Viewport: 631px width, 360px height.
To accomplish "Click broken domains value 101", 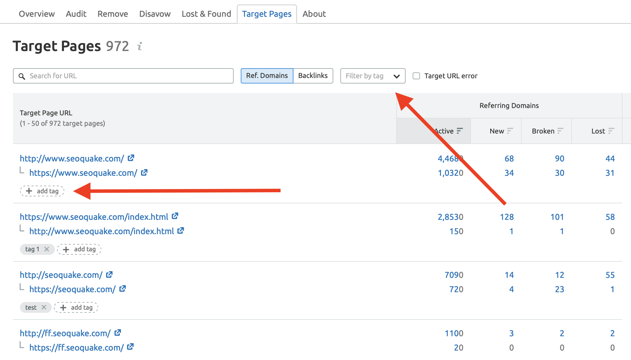I will [557, 217].
